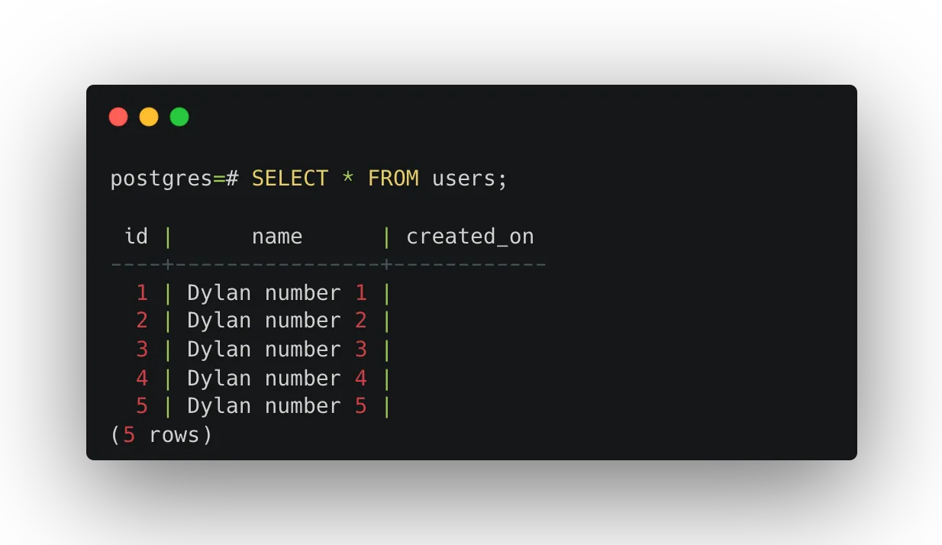Viewport: 942px width, 545px height.
Task: Click the "id" column header
Action: [136, 237]
